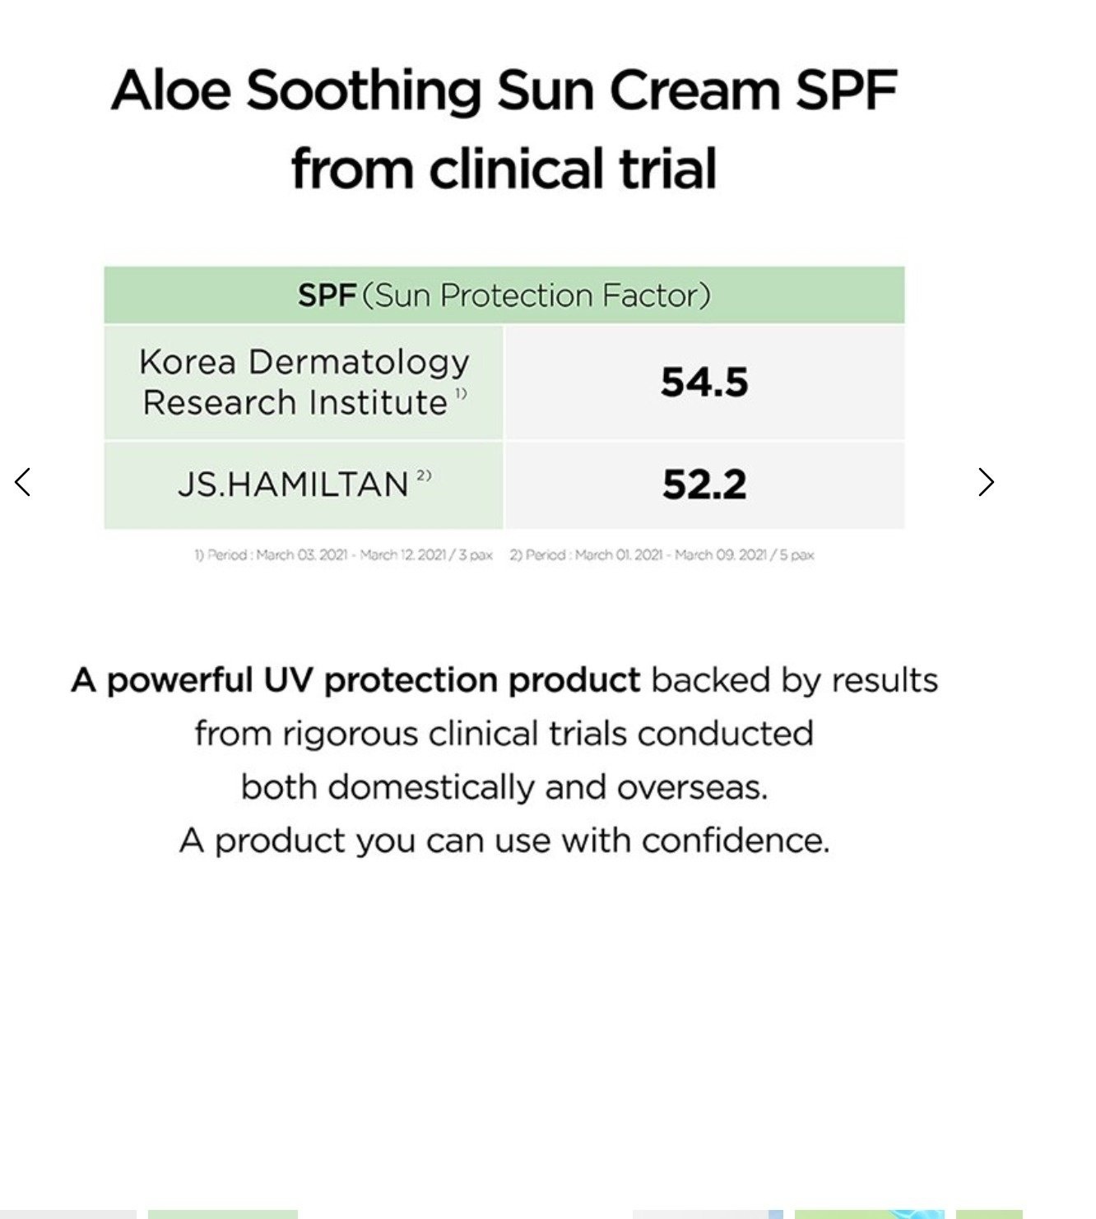This screenshot has height=1219, width=1096.
Task: Select the Korea Dermatology Research Institute cell
Action: pyautogui.click(x=304, y=382)
